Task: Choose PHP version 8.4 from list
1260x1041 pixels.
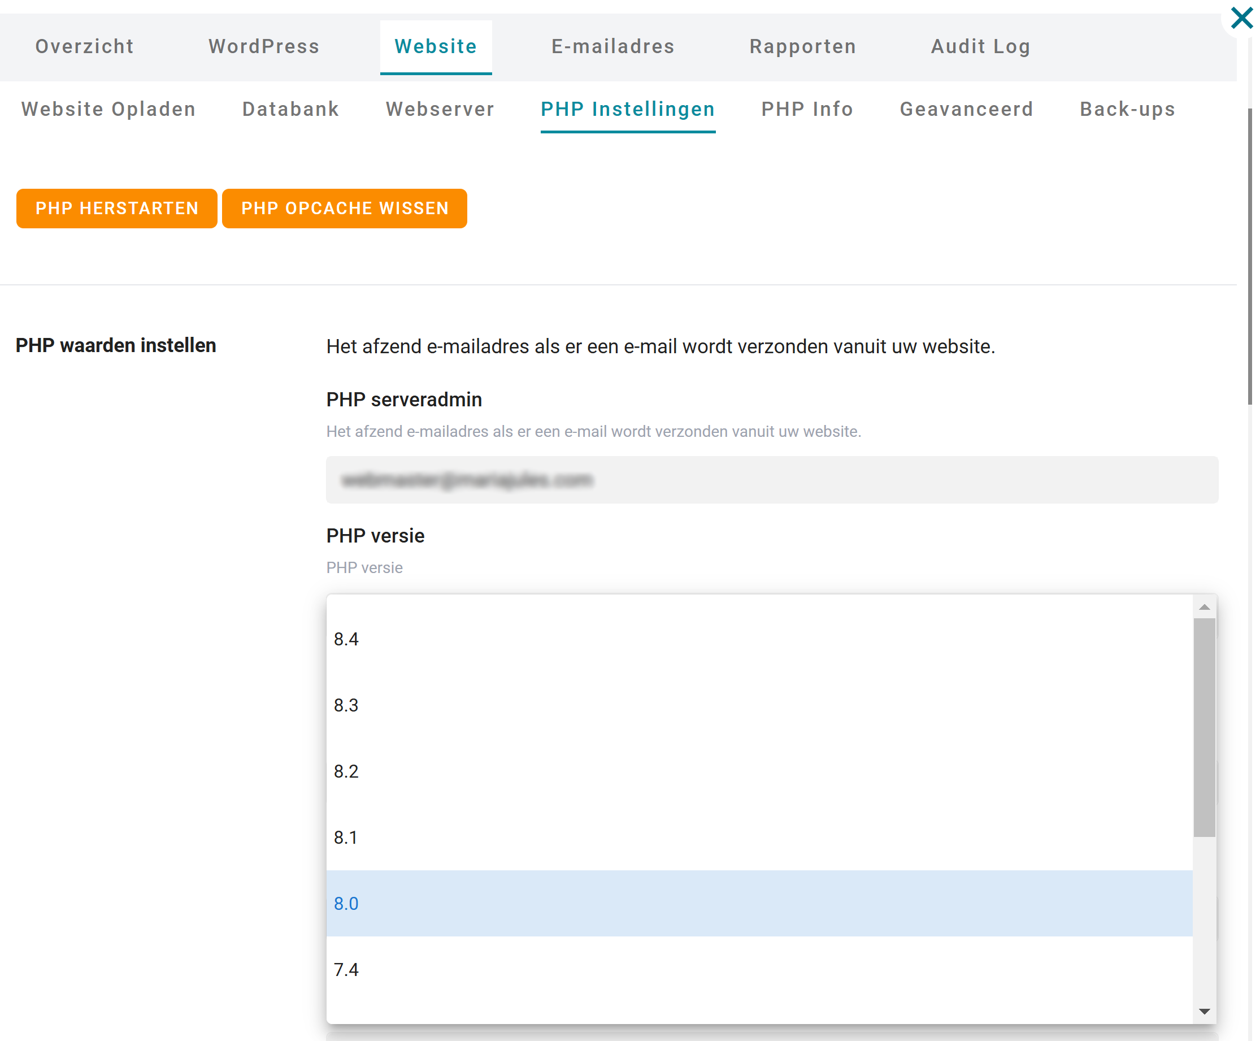Action: point(759,639)
